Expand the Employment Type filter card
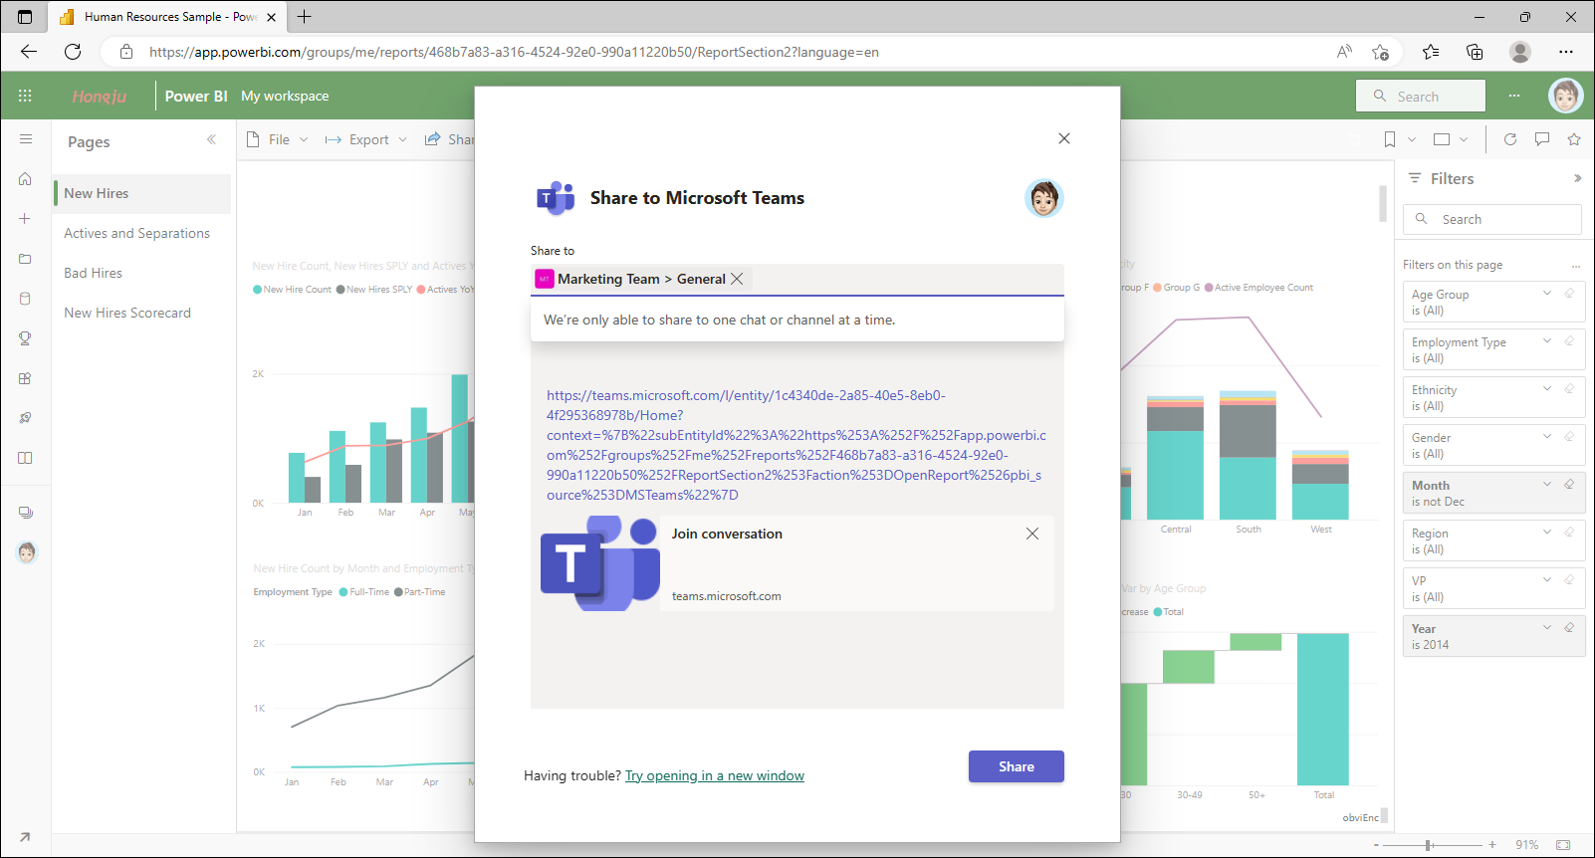Viewport: 1595px width, 858px height. coord(1547,341)
